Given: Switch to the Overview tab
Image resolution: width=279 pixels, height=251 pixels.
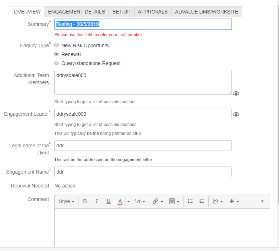Looking at the screenshot, I should (27, 12).
